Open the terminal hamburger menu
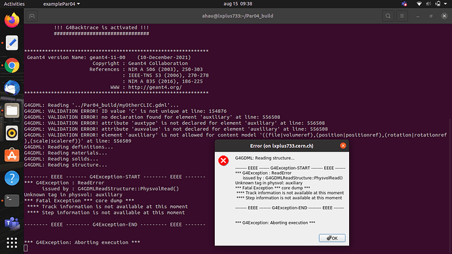This screenshot has height=254, width=452. pos(402,16)
